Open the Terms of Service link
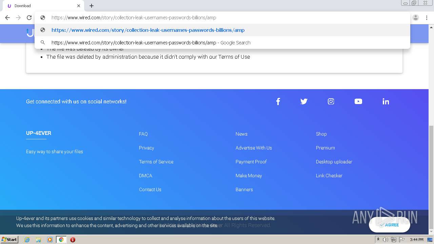The image size is (434, 244). click(156, 162)
